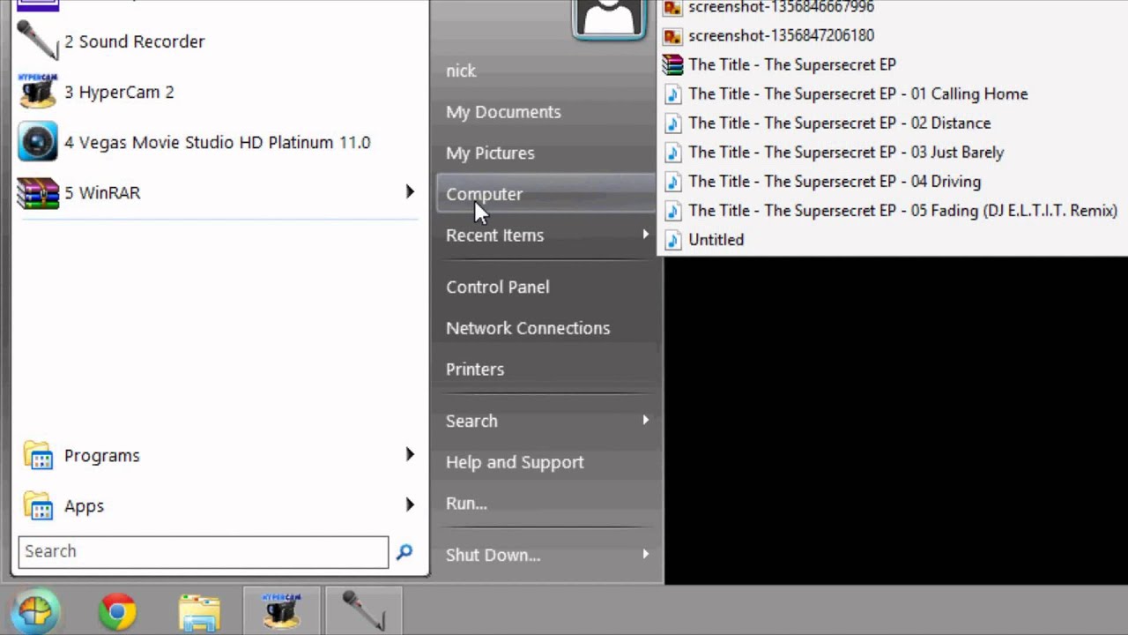The height and width of the screenshot is (635, 1128).
Task: Click the Vegas Movie Studio icon
Action: pos(38,142)
